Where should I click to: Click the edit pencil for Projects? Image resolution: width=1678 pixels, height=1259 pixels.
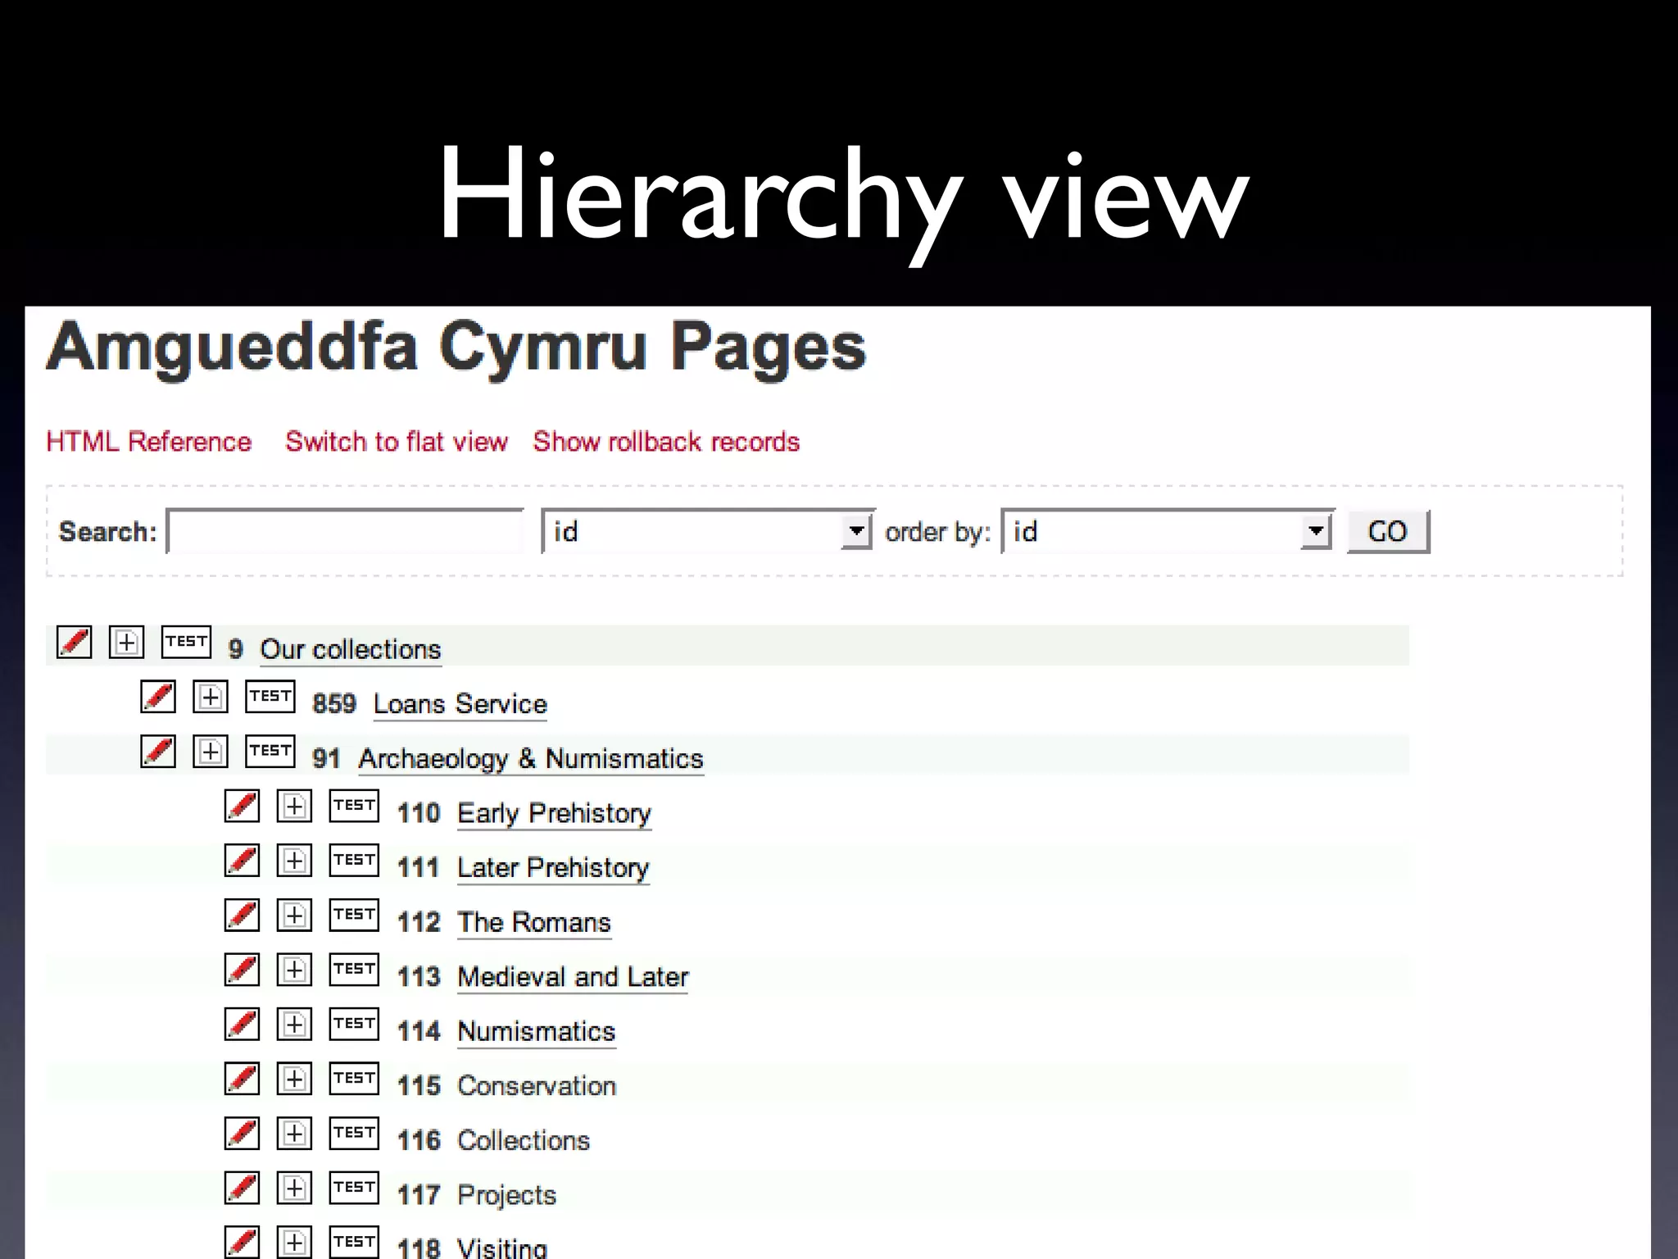(242, 1188)
